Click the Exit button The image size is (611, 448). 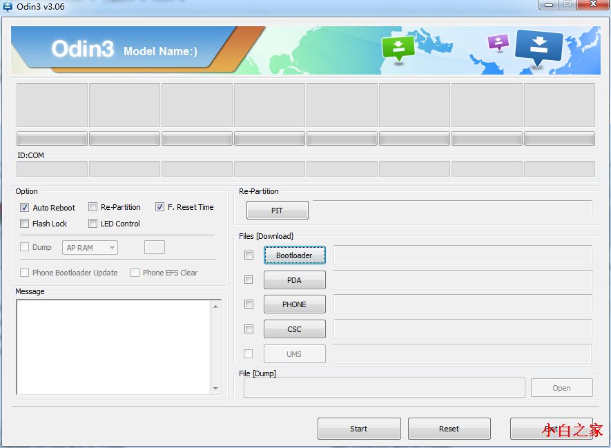(x=551, y=429)
